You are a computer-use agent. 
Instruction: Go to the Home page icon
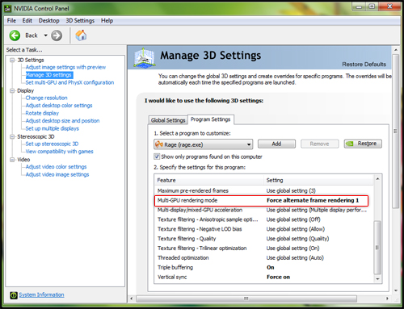coord(81,35)
